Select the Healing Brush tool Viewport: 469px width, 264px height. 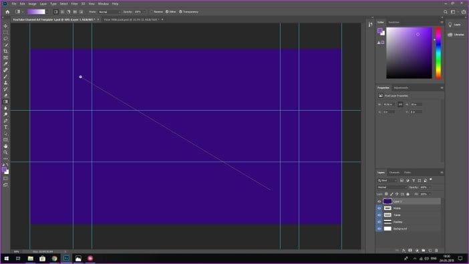pyautogui.click(x=5, y=70)
